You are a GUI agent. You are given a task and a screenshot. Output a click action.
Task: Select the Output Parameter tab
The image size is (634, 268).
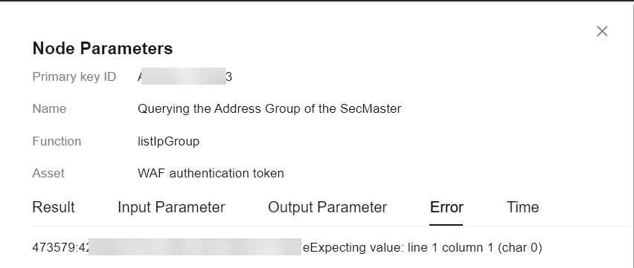coord(327,207)
